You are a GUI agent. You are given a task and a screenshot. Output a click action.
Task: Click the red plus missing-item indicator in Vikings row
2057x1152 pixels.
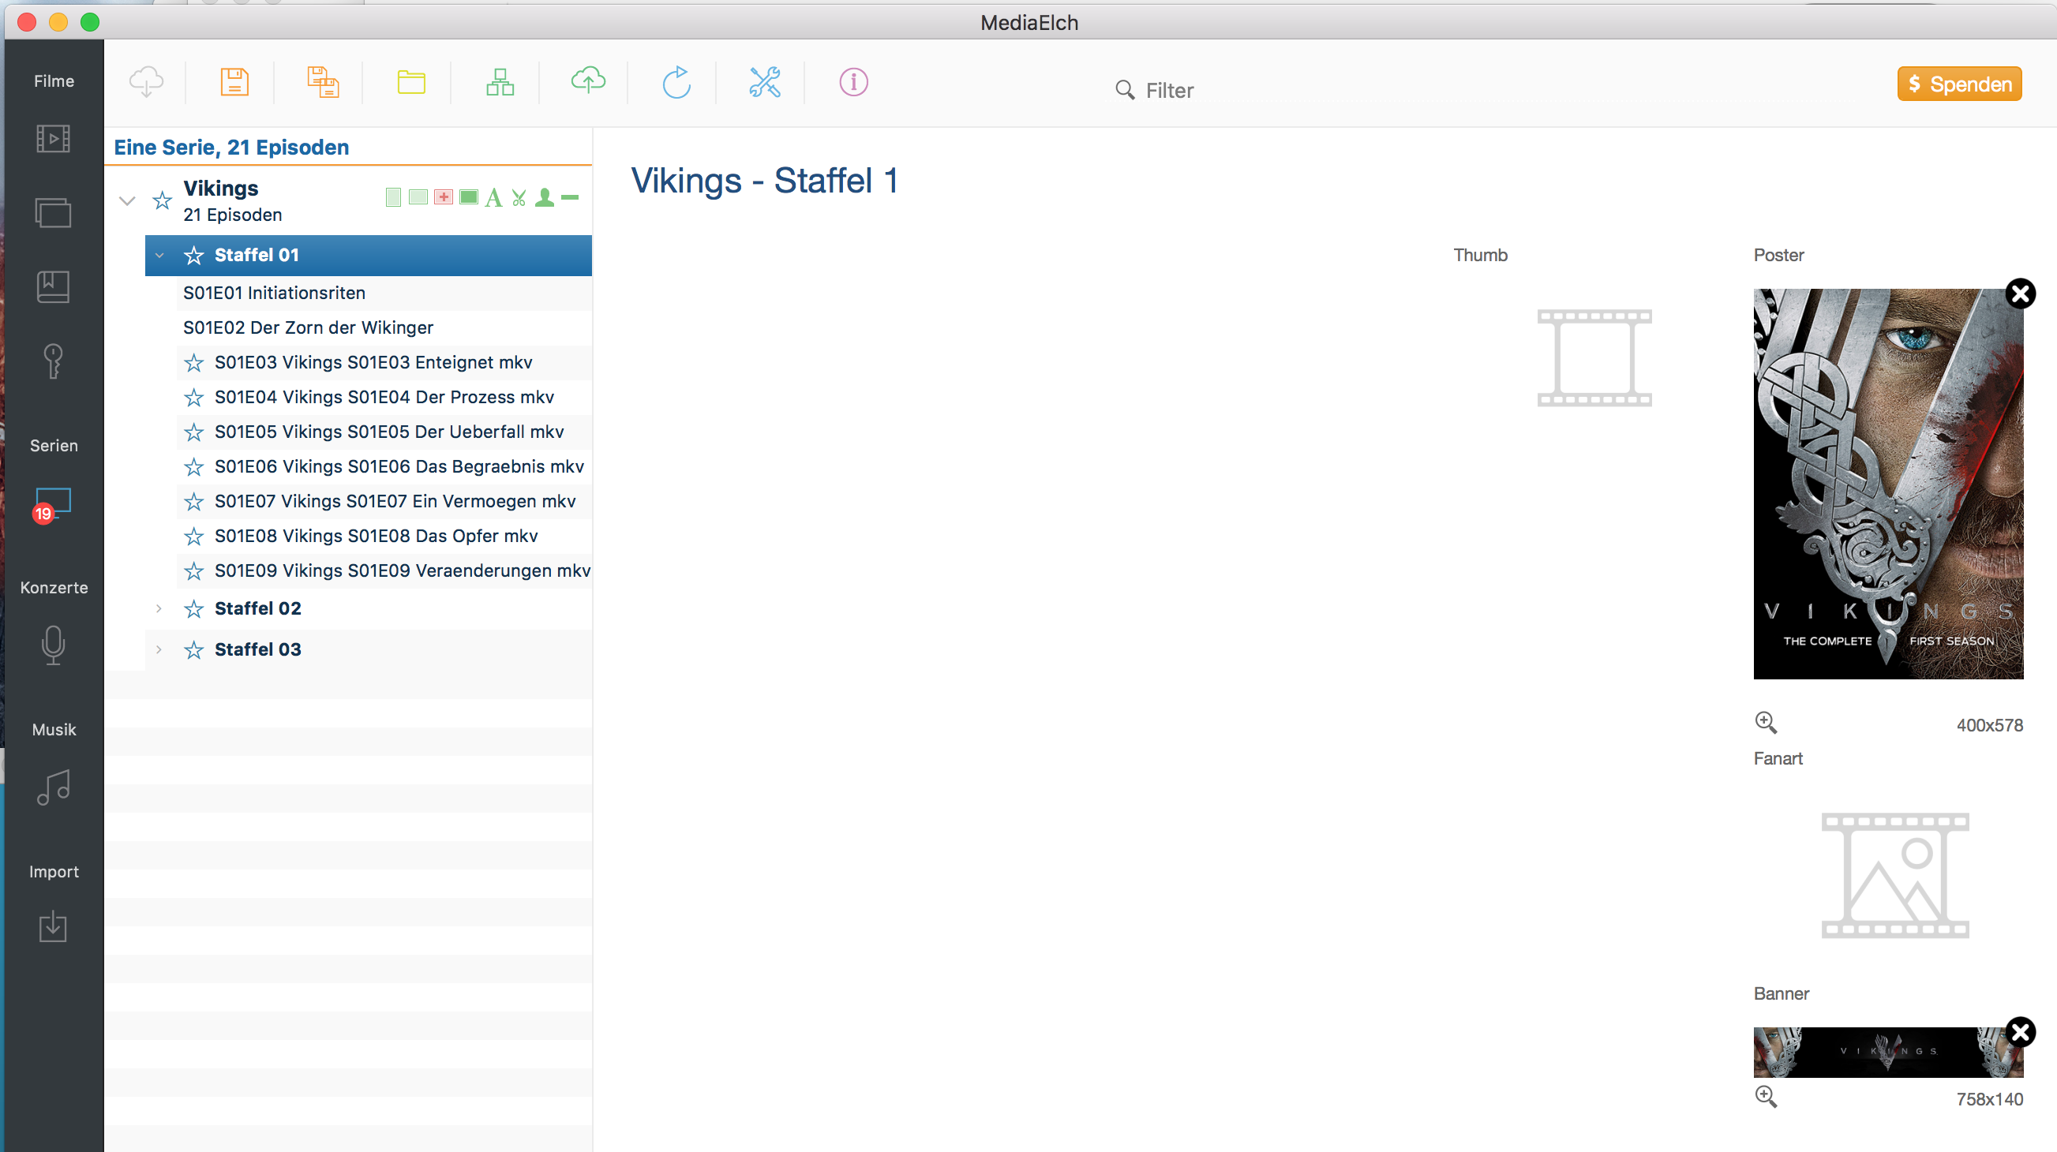443,197
